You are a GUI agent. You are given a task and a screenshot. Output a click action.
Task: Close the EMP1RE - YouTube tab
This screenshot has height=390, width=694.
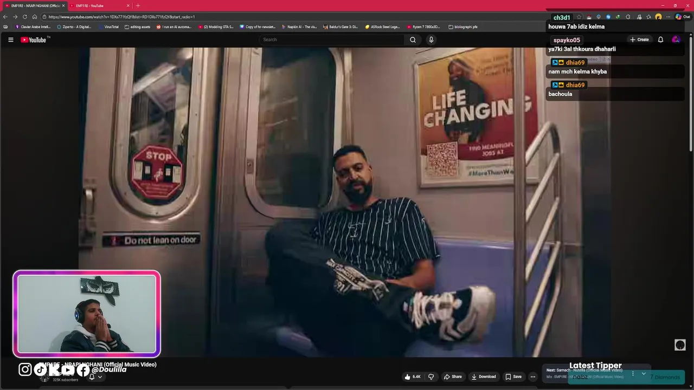coord(128,5)
